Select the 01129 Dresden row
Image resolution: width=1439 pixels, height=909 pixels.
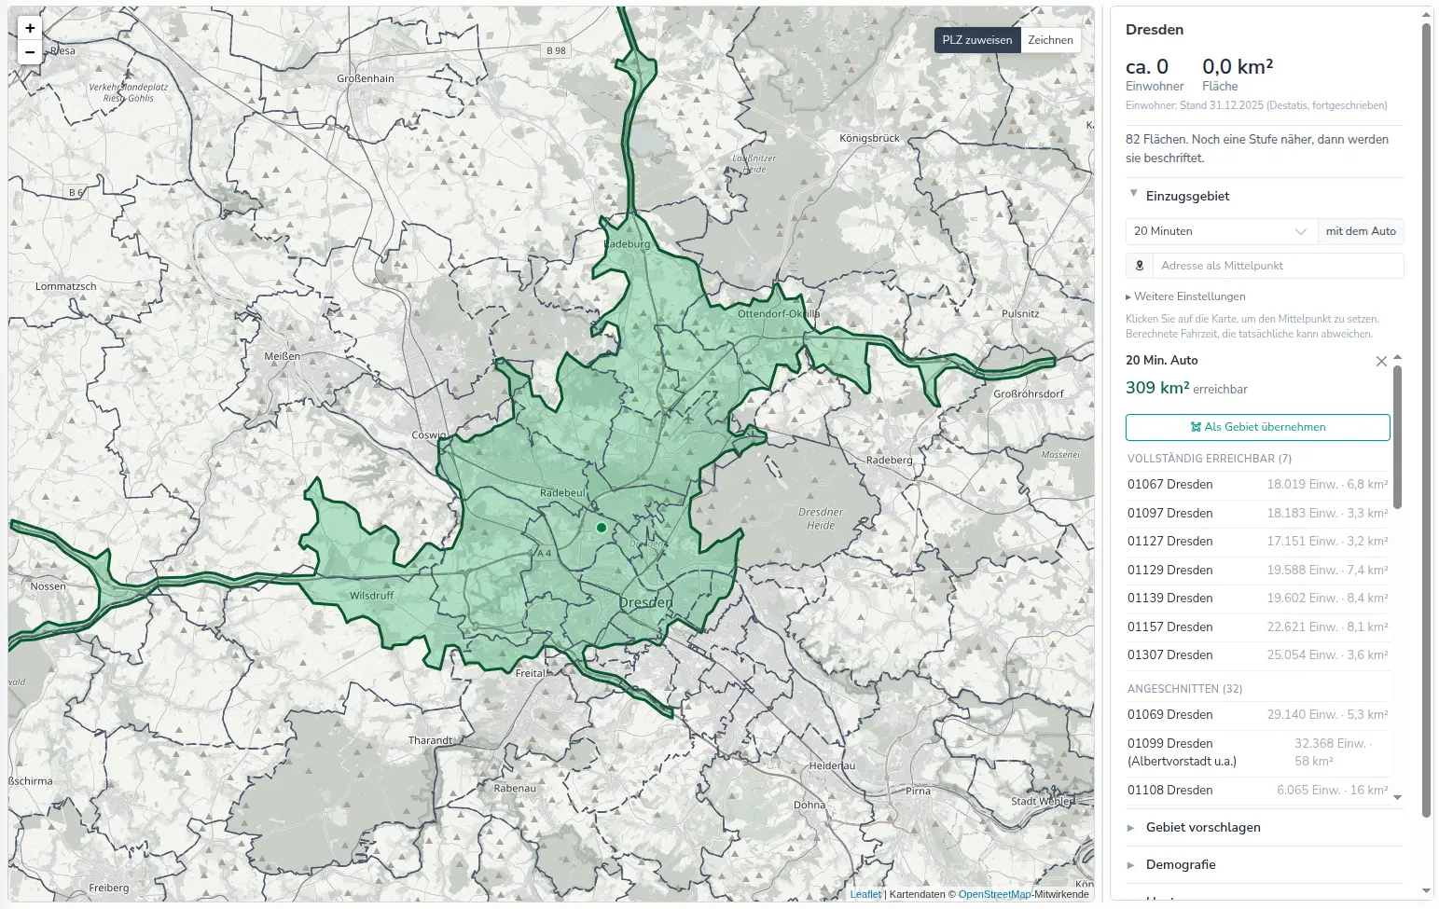click(1258, 571)
